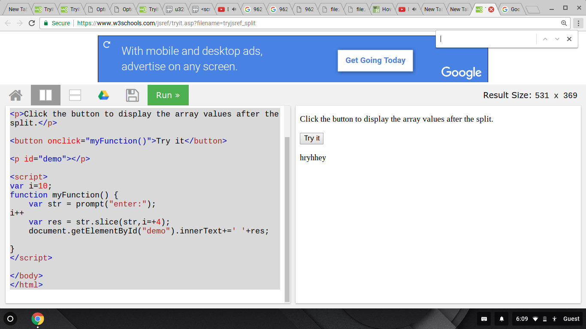Click the 'var res = str.slice' code line
The image size is (586, 329).
click(100, 222)
